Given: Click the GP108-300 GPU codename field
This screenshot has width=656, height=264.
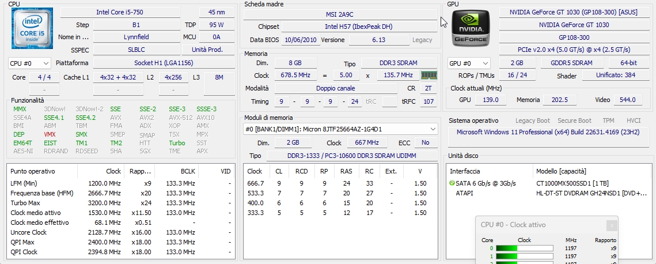Looking at the screenshot, I should point(574,37).
